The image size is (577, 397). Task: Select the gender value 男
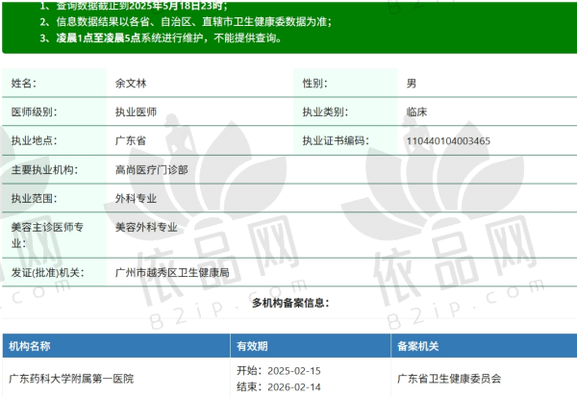(412, 84)
